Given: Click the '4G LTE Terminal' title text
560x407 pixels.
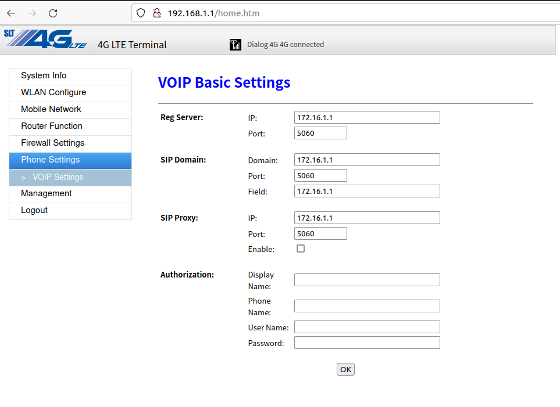Looking at the screenshot, I should click(x=132, y=45).
